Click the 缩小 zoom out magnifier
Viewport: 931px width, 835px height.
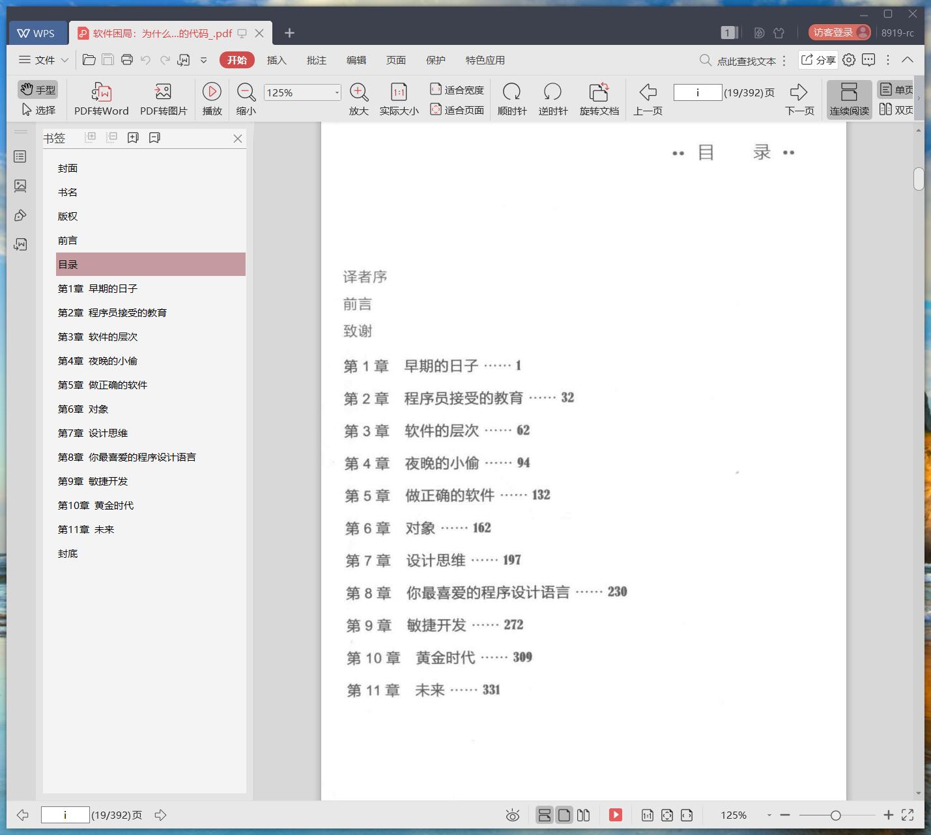click(x=246, y=99)
